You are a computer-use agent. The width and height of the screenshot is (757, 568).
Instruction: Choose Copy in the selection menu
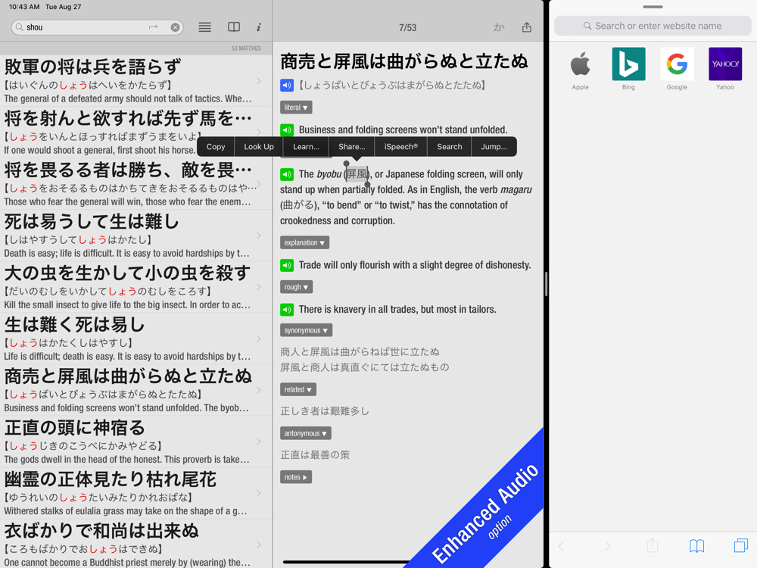click(x=216, y=147)
